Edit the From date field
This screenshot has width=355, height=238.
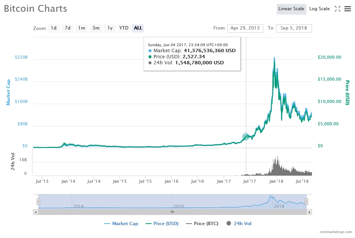tap(244, 28)
